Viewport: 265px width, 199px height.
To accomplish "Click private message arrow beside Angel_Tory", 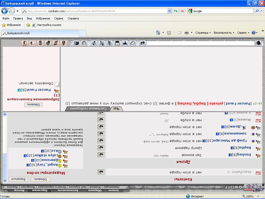I will coord(65,166).
